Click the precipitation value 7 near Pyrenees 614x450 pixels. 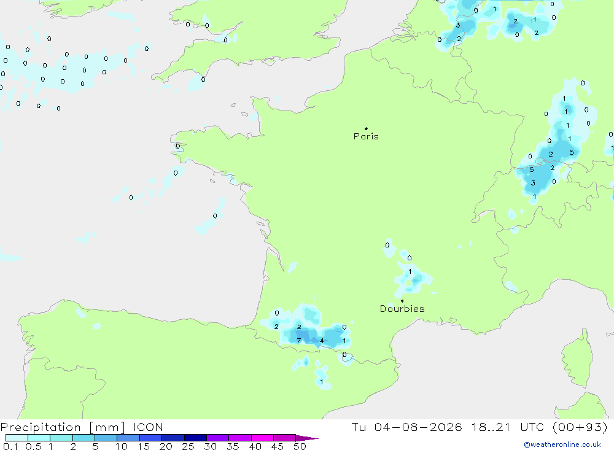click(x=299, y=340)
